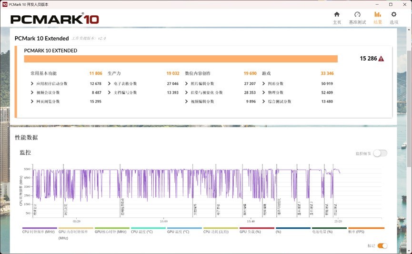Select the CPU 时钟频率 (MHz) legend
Image resolution: width=412 pixels, height=254 pixels.
39,232
